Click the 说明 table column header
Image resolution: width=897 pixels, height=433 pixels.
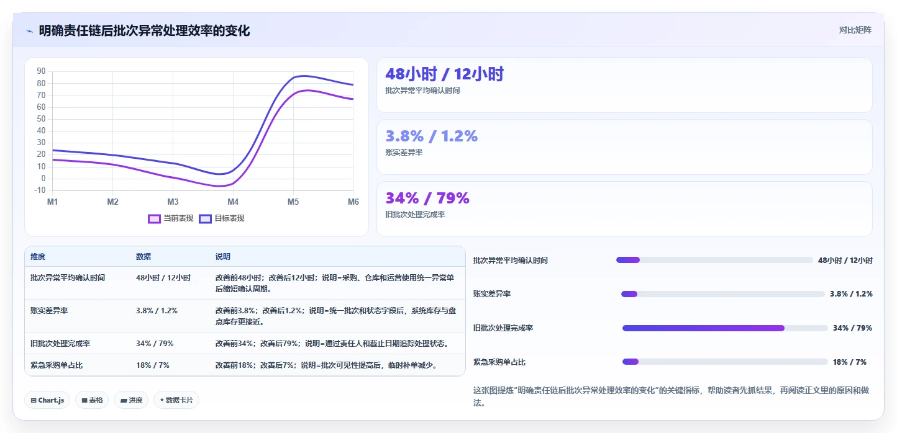click(x=223, y=257)
